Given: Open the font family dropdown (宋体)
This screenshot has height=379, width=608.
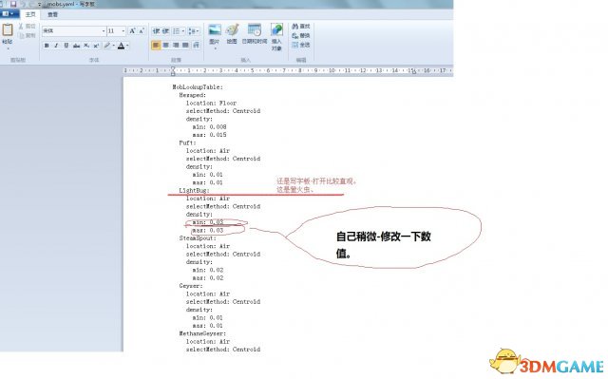Looking at the screenshot, I should (x=104, y=31).
